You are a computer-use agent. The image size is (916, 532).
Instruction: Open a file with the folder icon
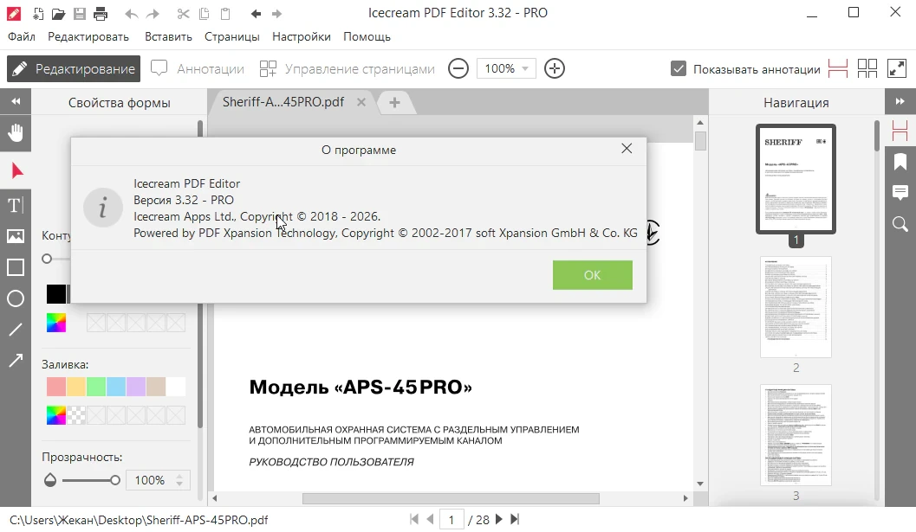pyautogui.click(x=58, y=14)
